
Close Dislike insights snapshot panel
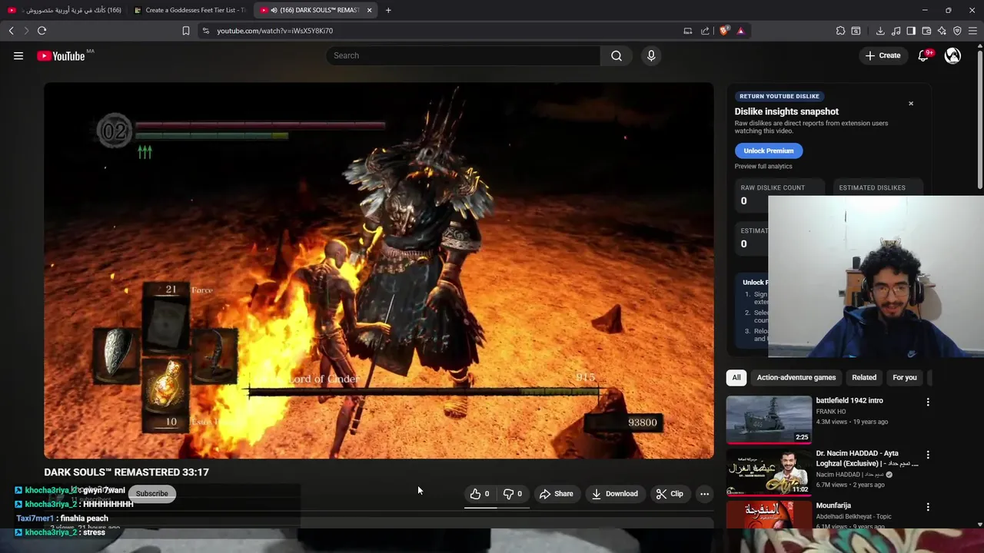click(911, 104)
